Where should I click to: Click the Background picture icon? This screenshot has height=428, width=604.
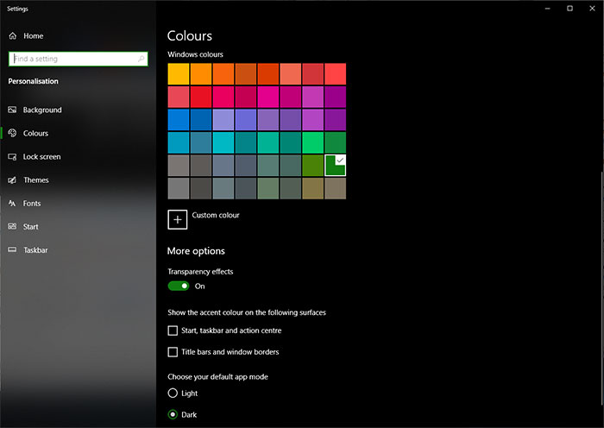pos(12,110)
